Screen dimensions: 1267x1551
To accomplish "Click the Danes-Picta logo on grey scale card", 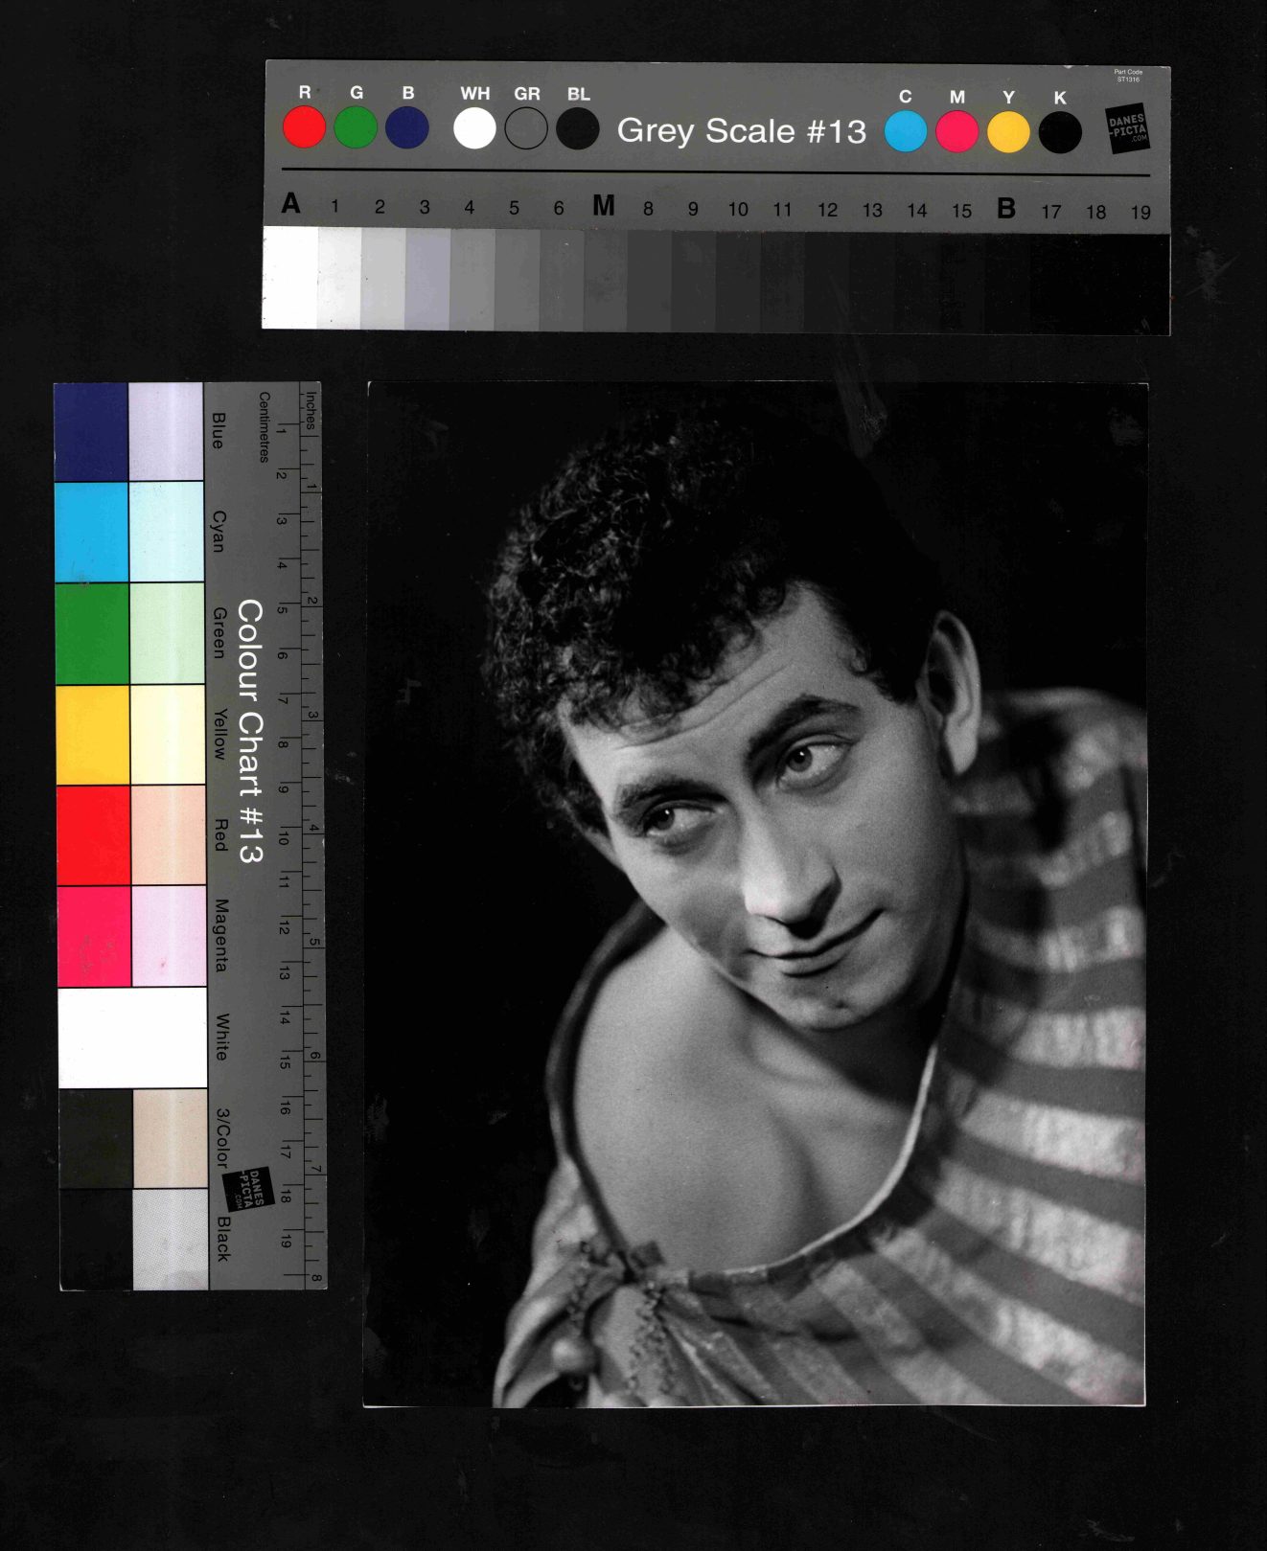I will (x=1128, y=129).
